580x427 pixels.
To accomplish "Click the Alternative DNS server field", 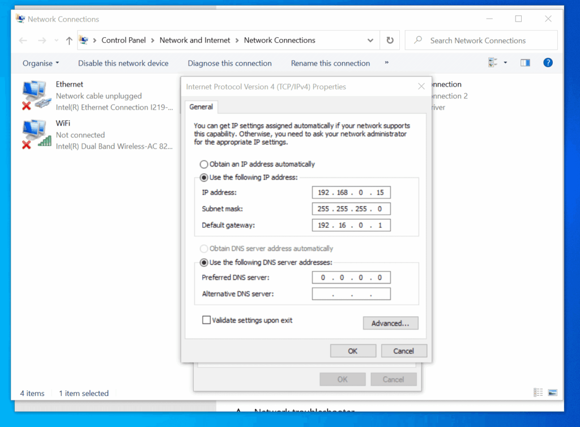I will point(351,294).
